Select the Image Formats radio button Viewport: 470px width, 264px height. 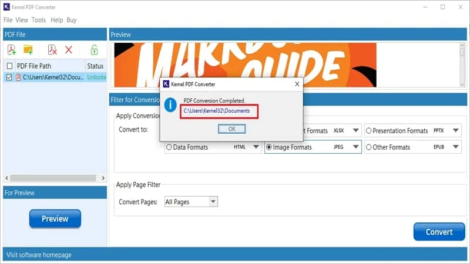[269, 147]
